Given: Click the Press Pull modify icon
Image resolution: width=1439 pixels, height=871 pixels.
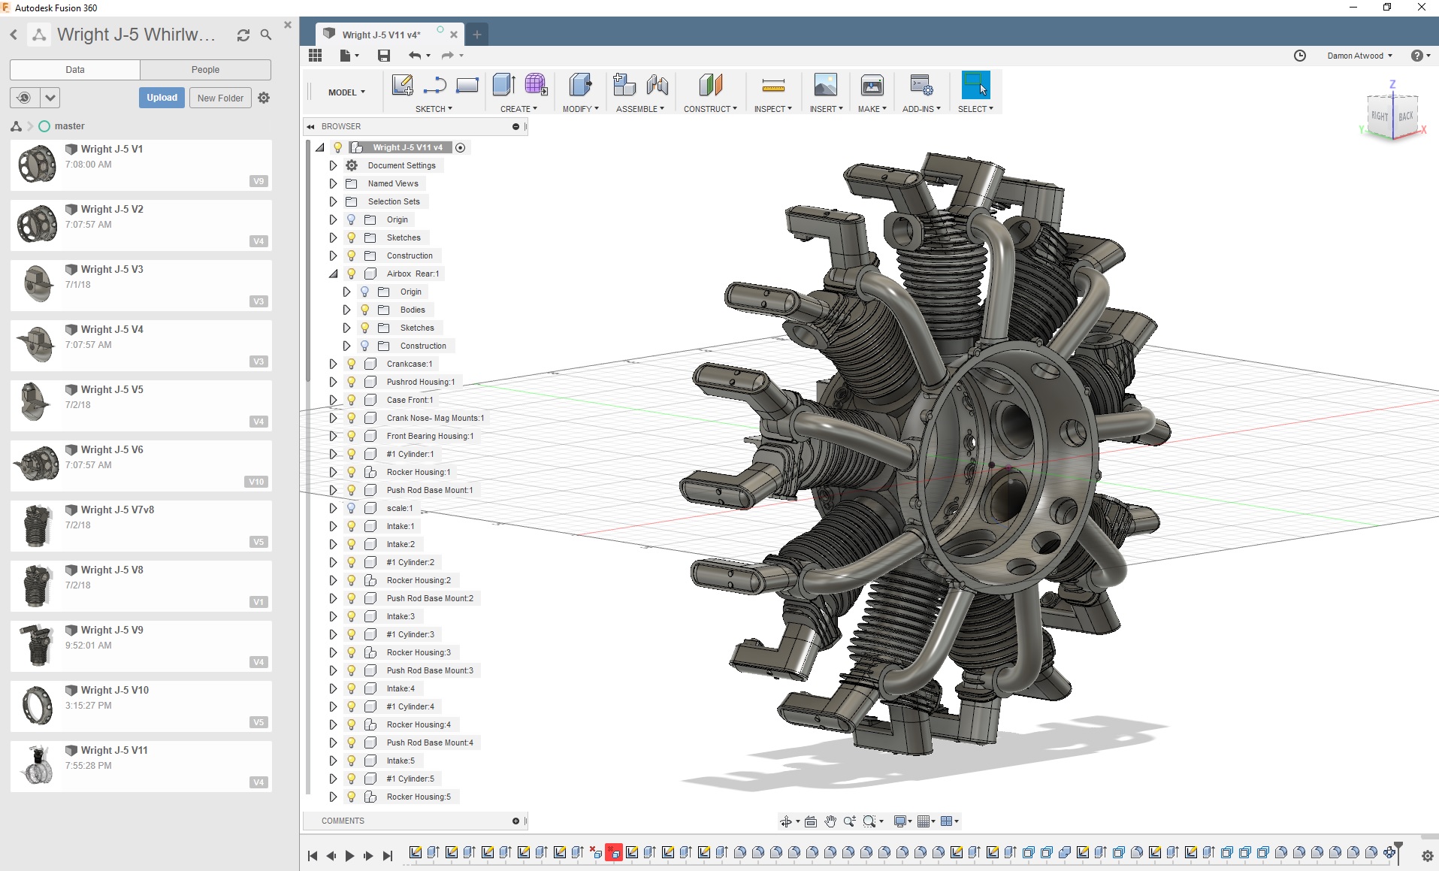Looking at the screenshot, I should 580,85.
